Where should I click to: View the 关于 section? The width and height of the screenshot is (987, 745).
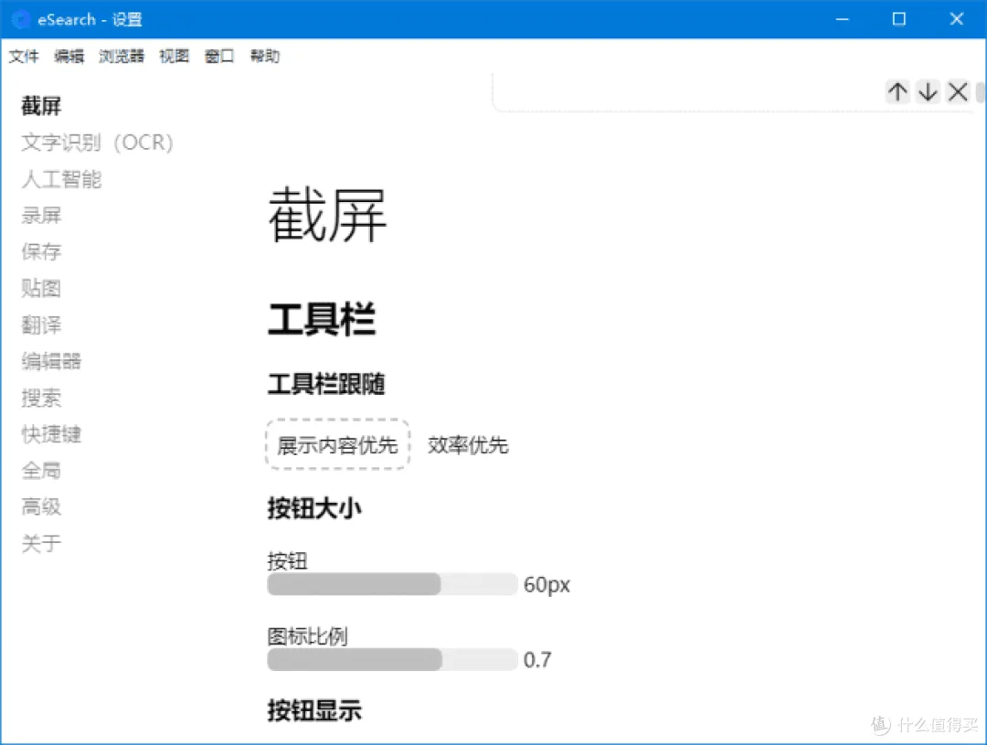[41, 543]
